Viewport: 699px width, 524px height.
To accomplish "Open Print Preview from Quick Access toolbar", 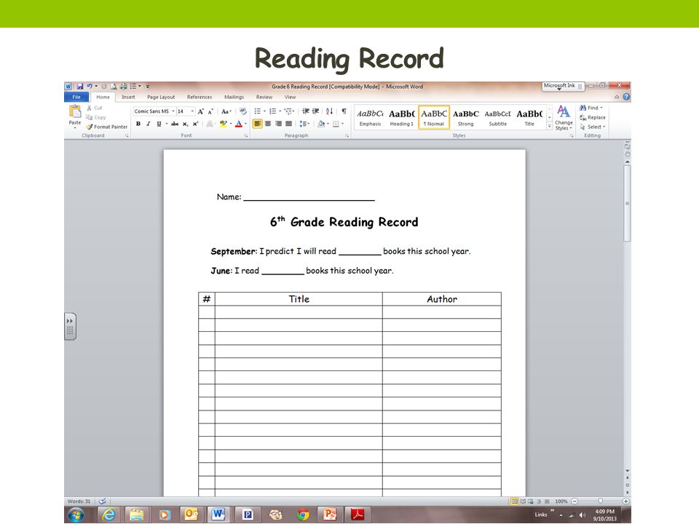I will point(114,86).
